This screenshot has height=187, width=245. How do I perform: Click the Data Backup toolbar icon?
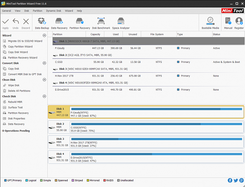(42, 23)
